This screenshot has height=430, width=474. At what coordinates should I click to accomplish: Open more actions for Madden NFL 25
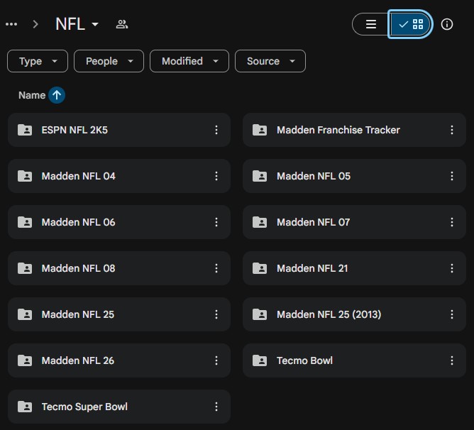pos(216,314)
